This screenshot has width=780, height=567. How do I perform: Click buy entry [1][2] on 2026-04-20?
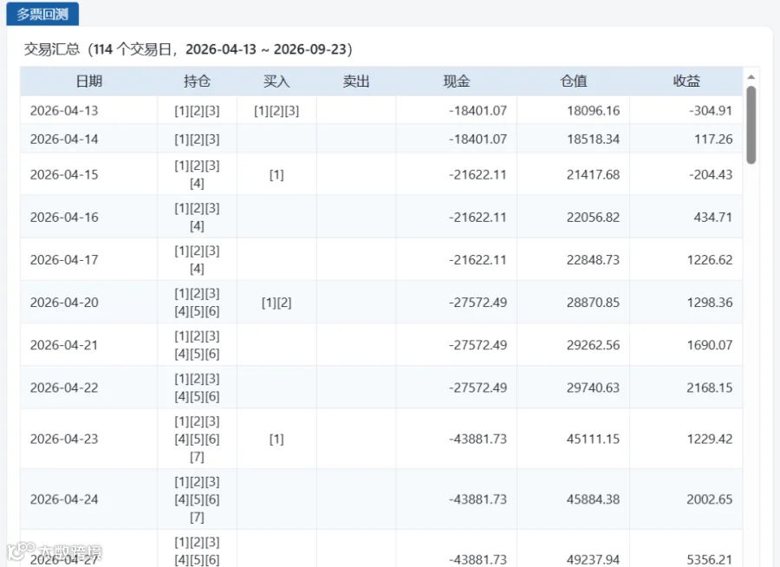coord(276,303)
